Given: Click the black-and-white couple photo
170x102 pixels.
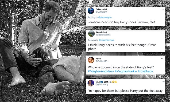Looking at the screenshot, I should pyautogui.click(x=43, y=51).
